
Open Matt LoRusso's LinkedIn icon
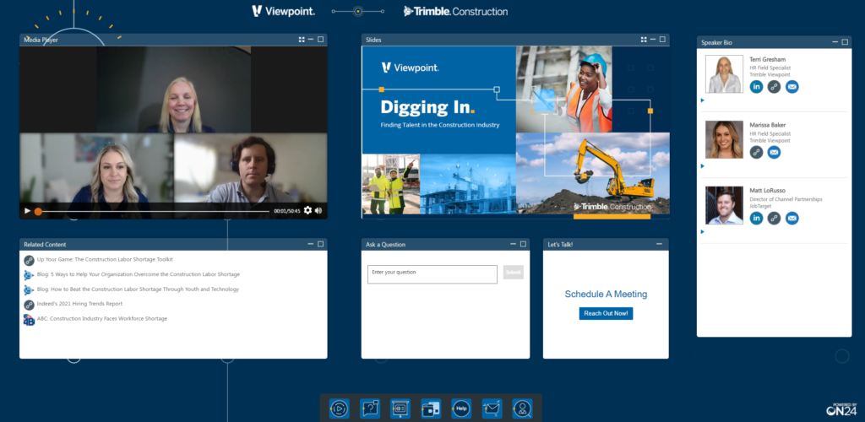click(x=756, y=218)
